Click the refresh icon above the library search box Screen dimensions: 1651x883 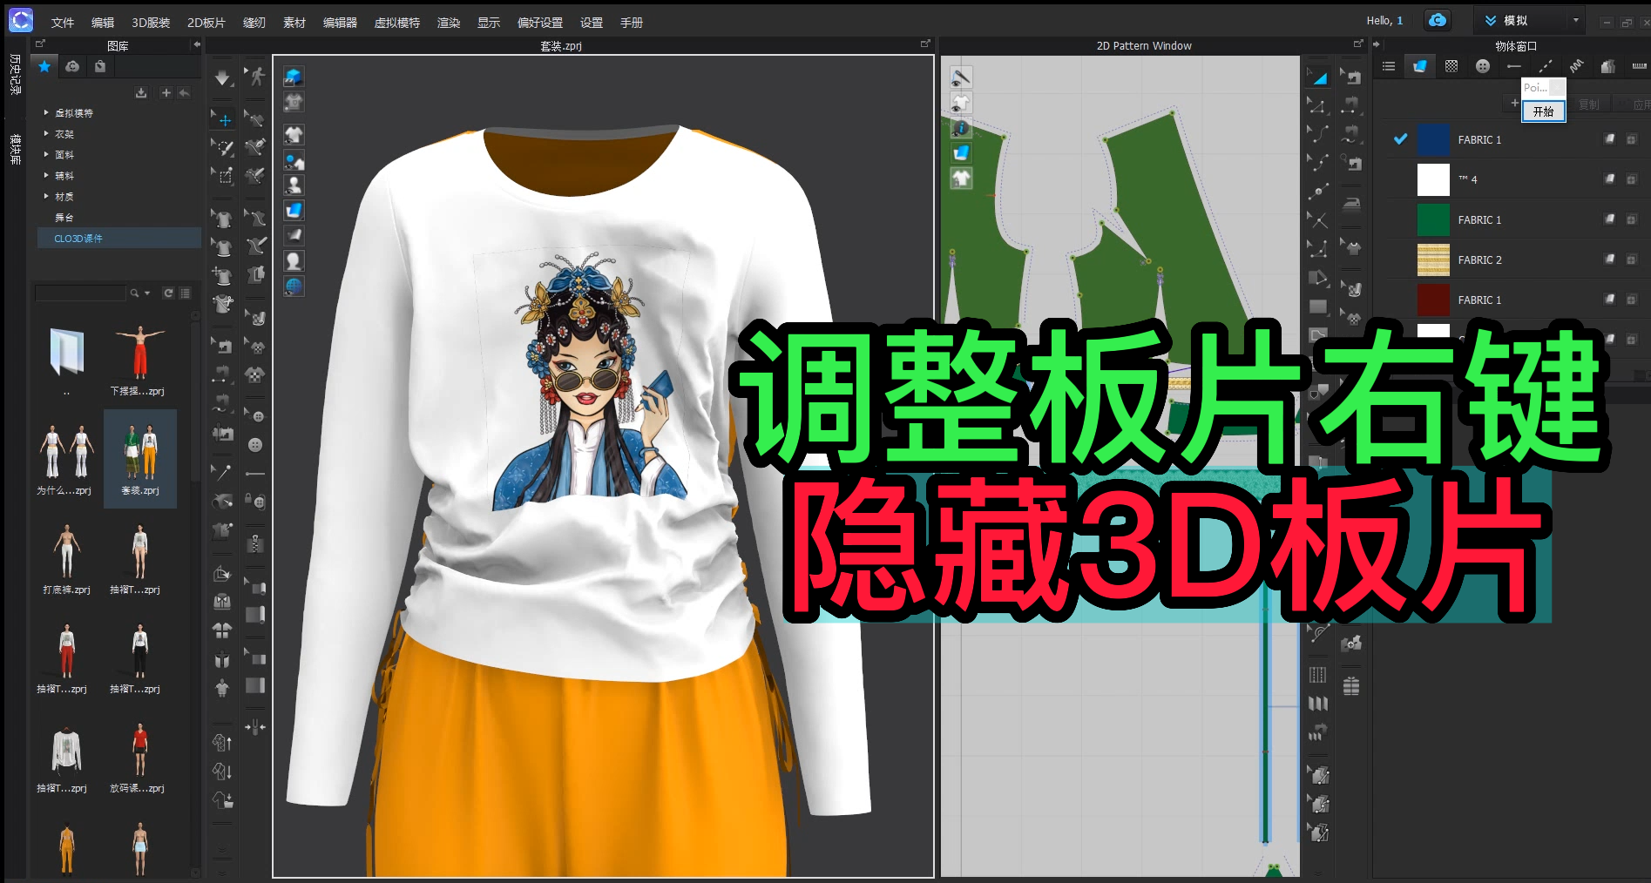tap(169, 293)
